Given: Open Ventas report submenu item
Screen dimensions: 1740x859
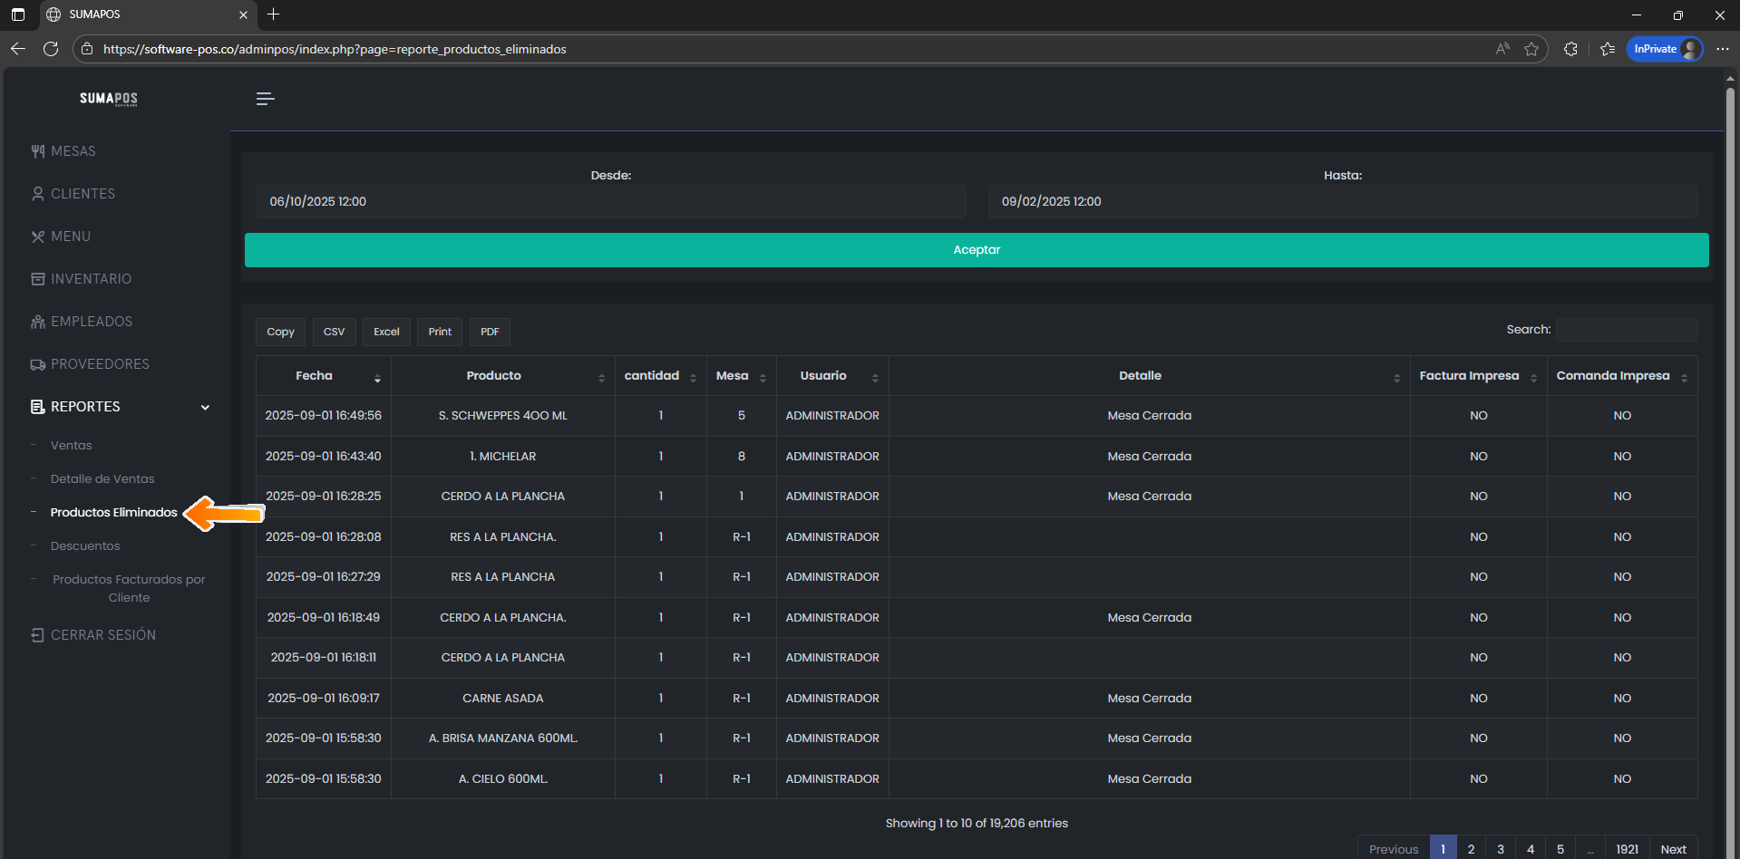Looking at the screenshot, I should 71,446.
